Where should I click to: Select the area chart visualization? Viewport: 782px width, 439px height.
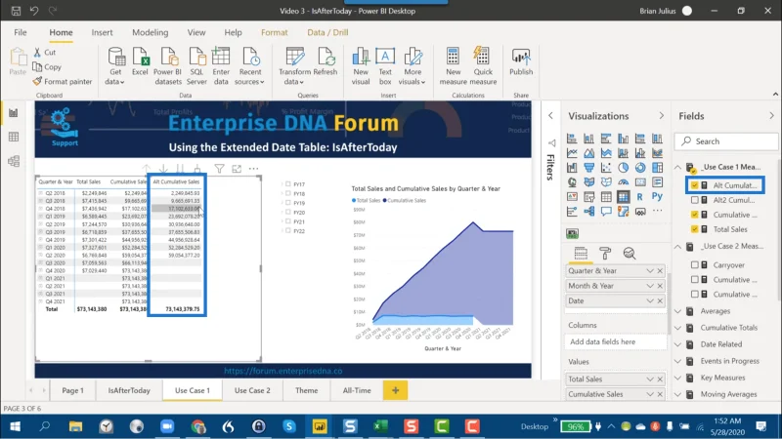(x=589, y=153)
